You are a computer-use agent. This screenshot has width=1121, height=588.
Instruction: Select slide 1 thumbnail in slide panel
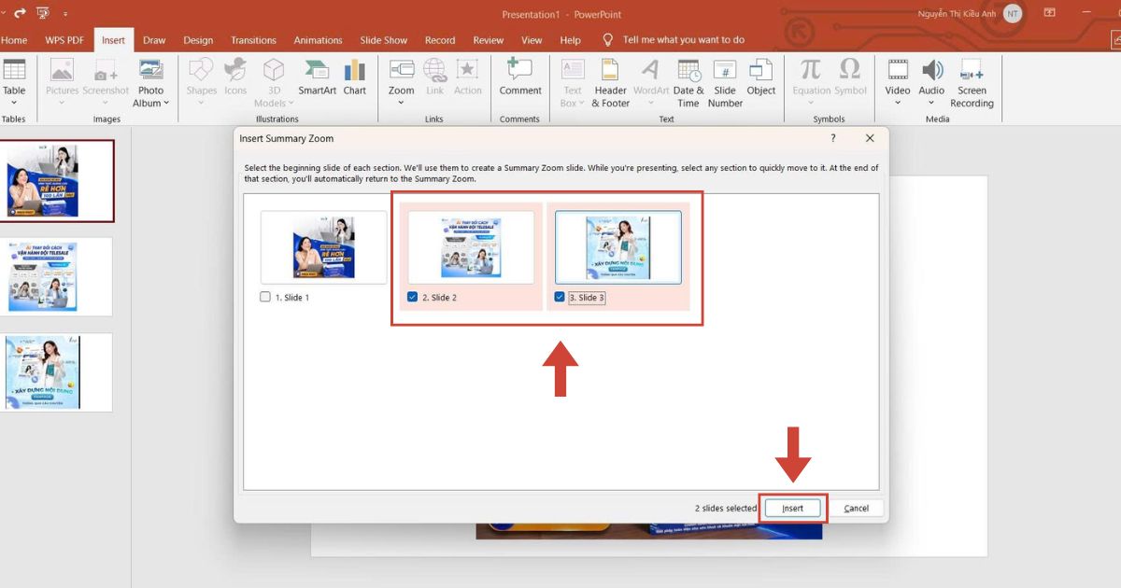58,181
